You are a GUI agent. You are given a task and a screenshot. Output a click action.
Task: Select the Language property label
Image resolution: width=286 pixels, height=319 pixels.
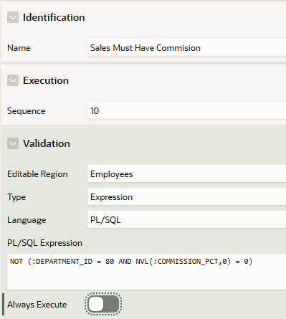click(x=27, y=220)
